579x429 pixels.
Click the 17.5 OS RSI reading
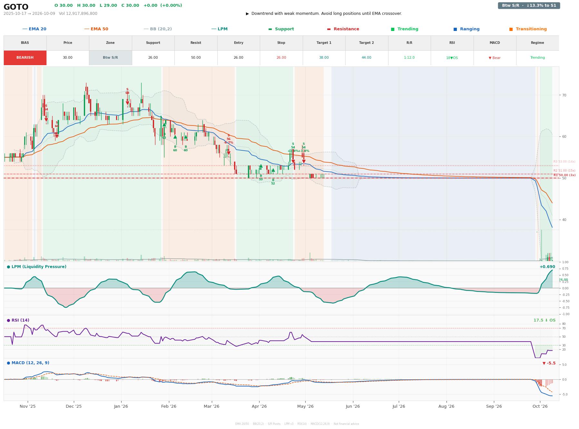545,320
